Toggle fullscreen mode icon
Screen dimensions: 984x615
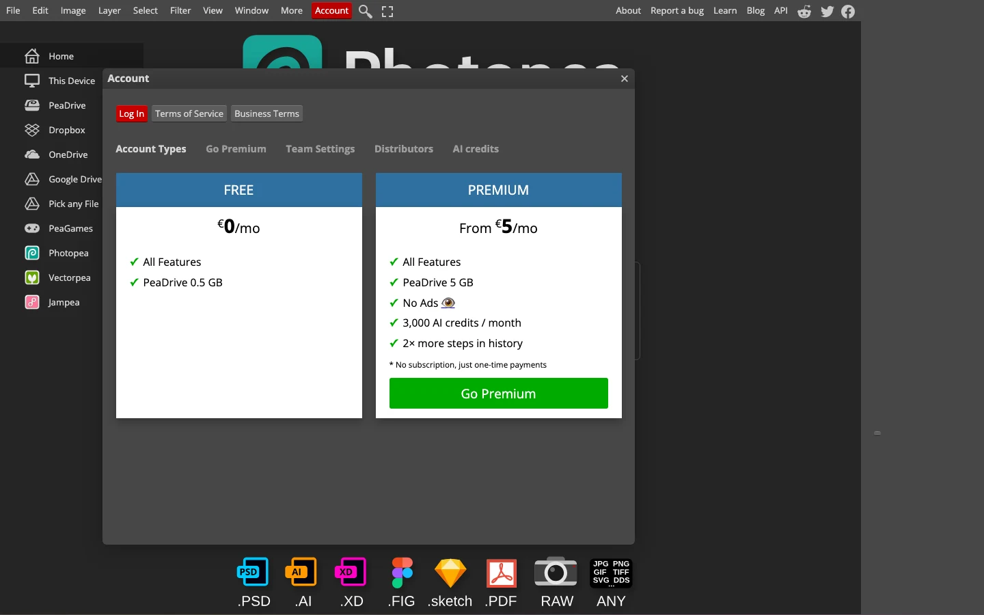pyautogui.click(x=387, y=11)
